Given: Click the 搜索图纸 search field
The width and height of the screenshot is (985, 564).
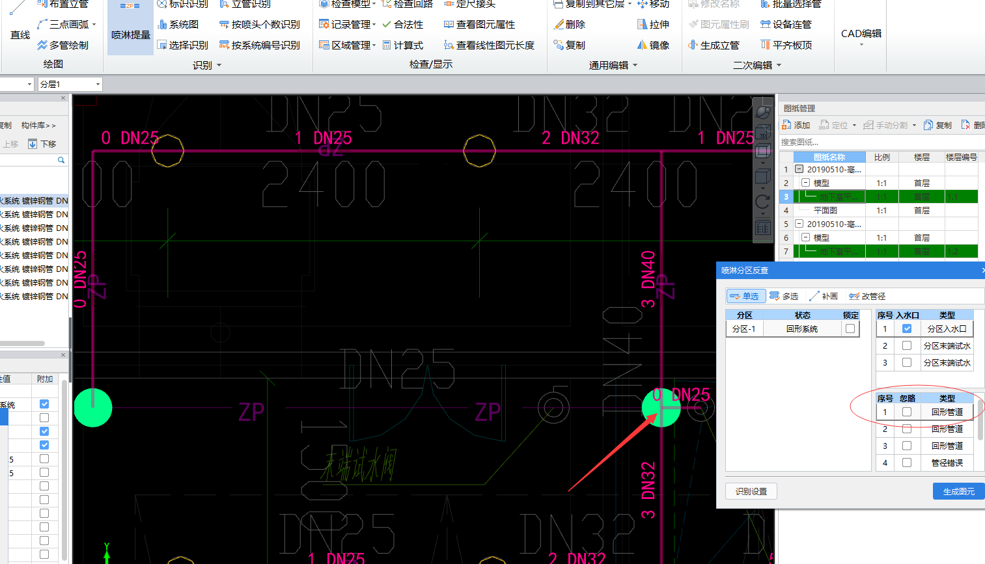Looking at the screenshot, I should tap(882, 142).
